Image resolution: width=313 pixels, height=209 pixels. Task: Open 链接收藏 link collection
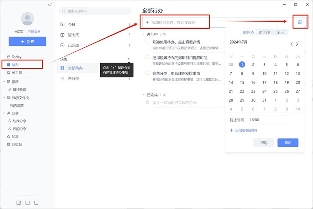pos(17,90)
